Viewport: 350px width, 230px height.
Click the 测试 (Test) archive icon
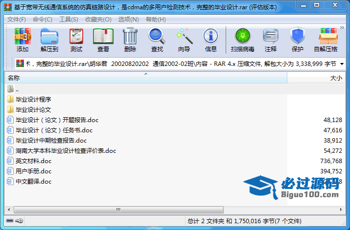[x=76, y=40]
